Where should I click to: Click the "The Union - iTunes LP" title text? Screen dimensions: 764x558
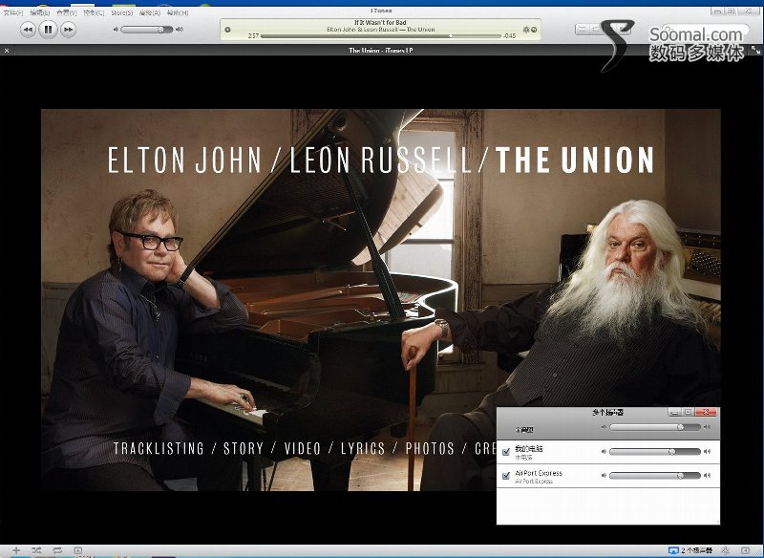point(380,51)
